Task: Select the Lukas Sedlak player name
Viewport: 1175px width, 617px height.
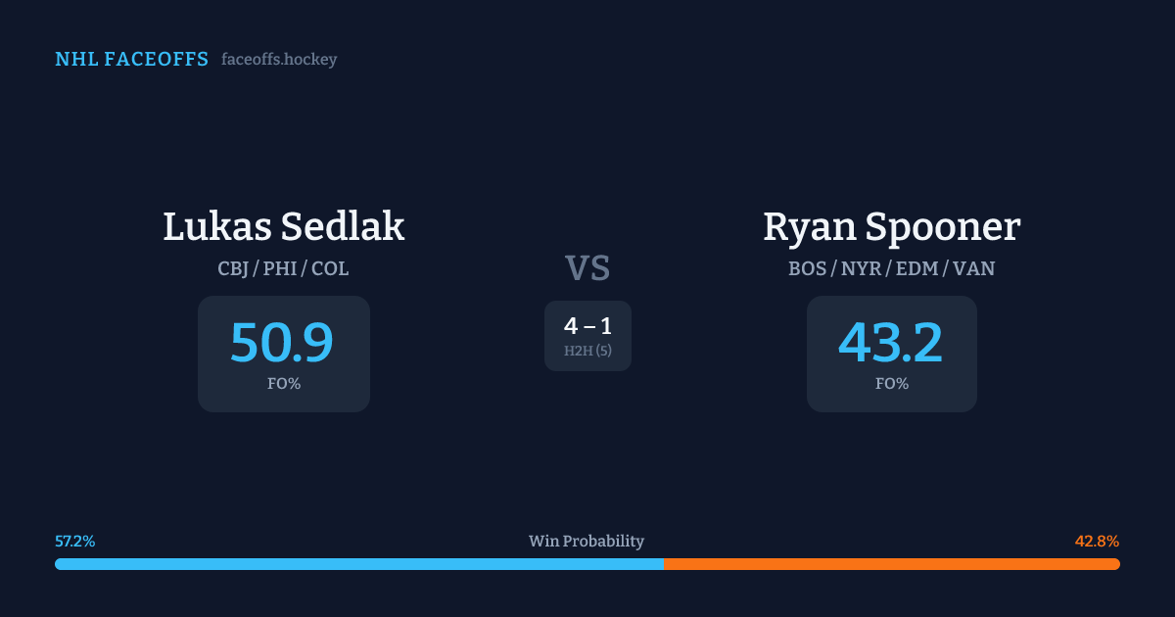Action: coord(284,227)
